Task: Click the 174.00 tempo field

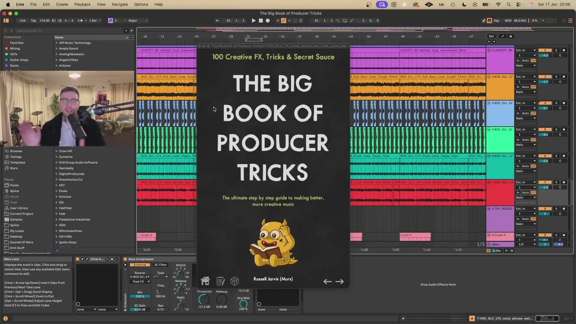Action: tap(44, 21)
